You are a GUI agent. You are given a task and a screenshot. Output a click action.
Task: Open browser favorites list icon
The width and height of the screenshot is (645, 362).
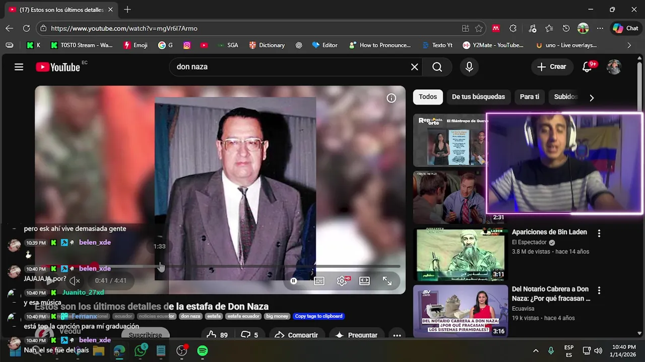[549, 29]
